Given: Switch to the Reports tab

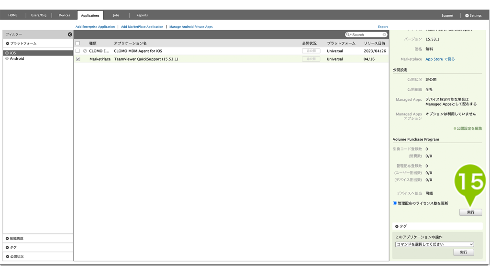Looking at the screenshot, I should (x=142, y=15).
